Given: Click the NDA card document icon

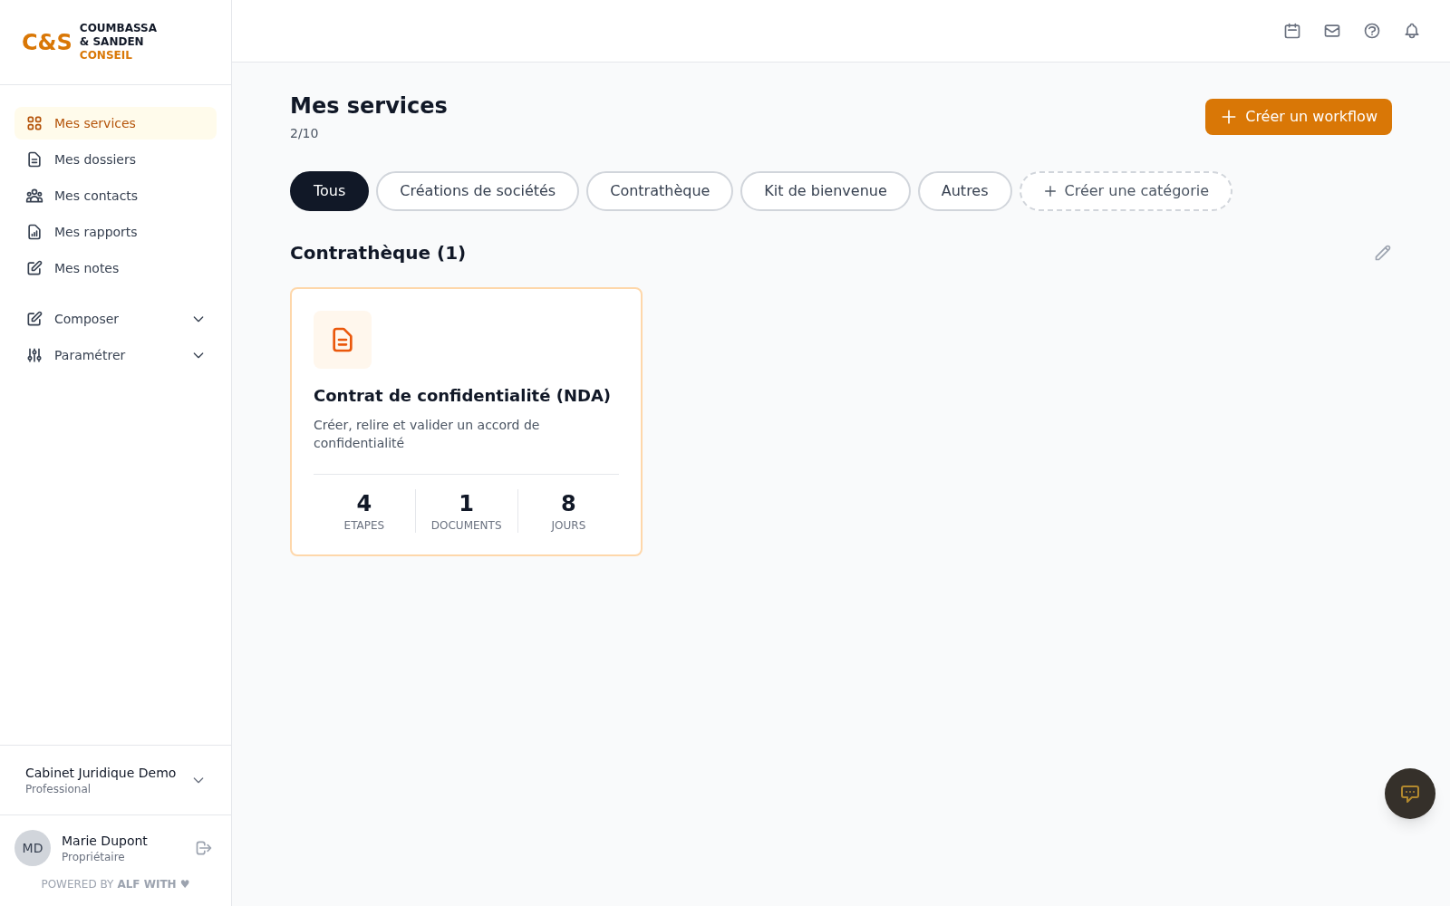Looking at the screenshot, I should point(343,340).
